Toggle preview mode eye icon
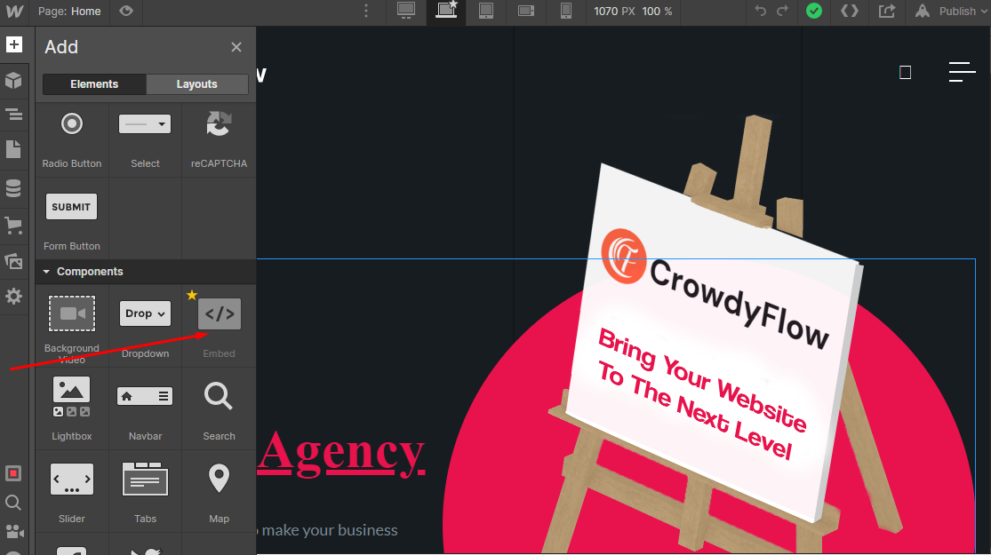 [x=126, y=11]
